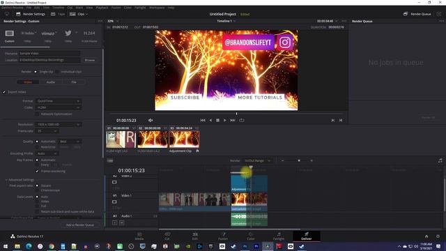The height and width of the screenshot is (251, 446).
Task: Select Single clip render option
Action: coord(36,72)
